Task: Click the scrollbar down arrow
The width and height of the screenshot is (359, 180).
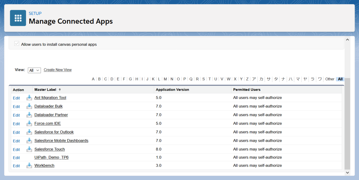Action: coord(347,173)
